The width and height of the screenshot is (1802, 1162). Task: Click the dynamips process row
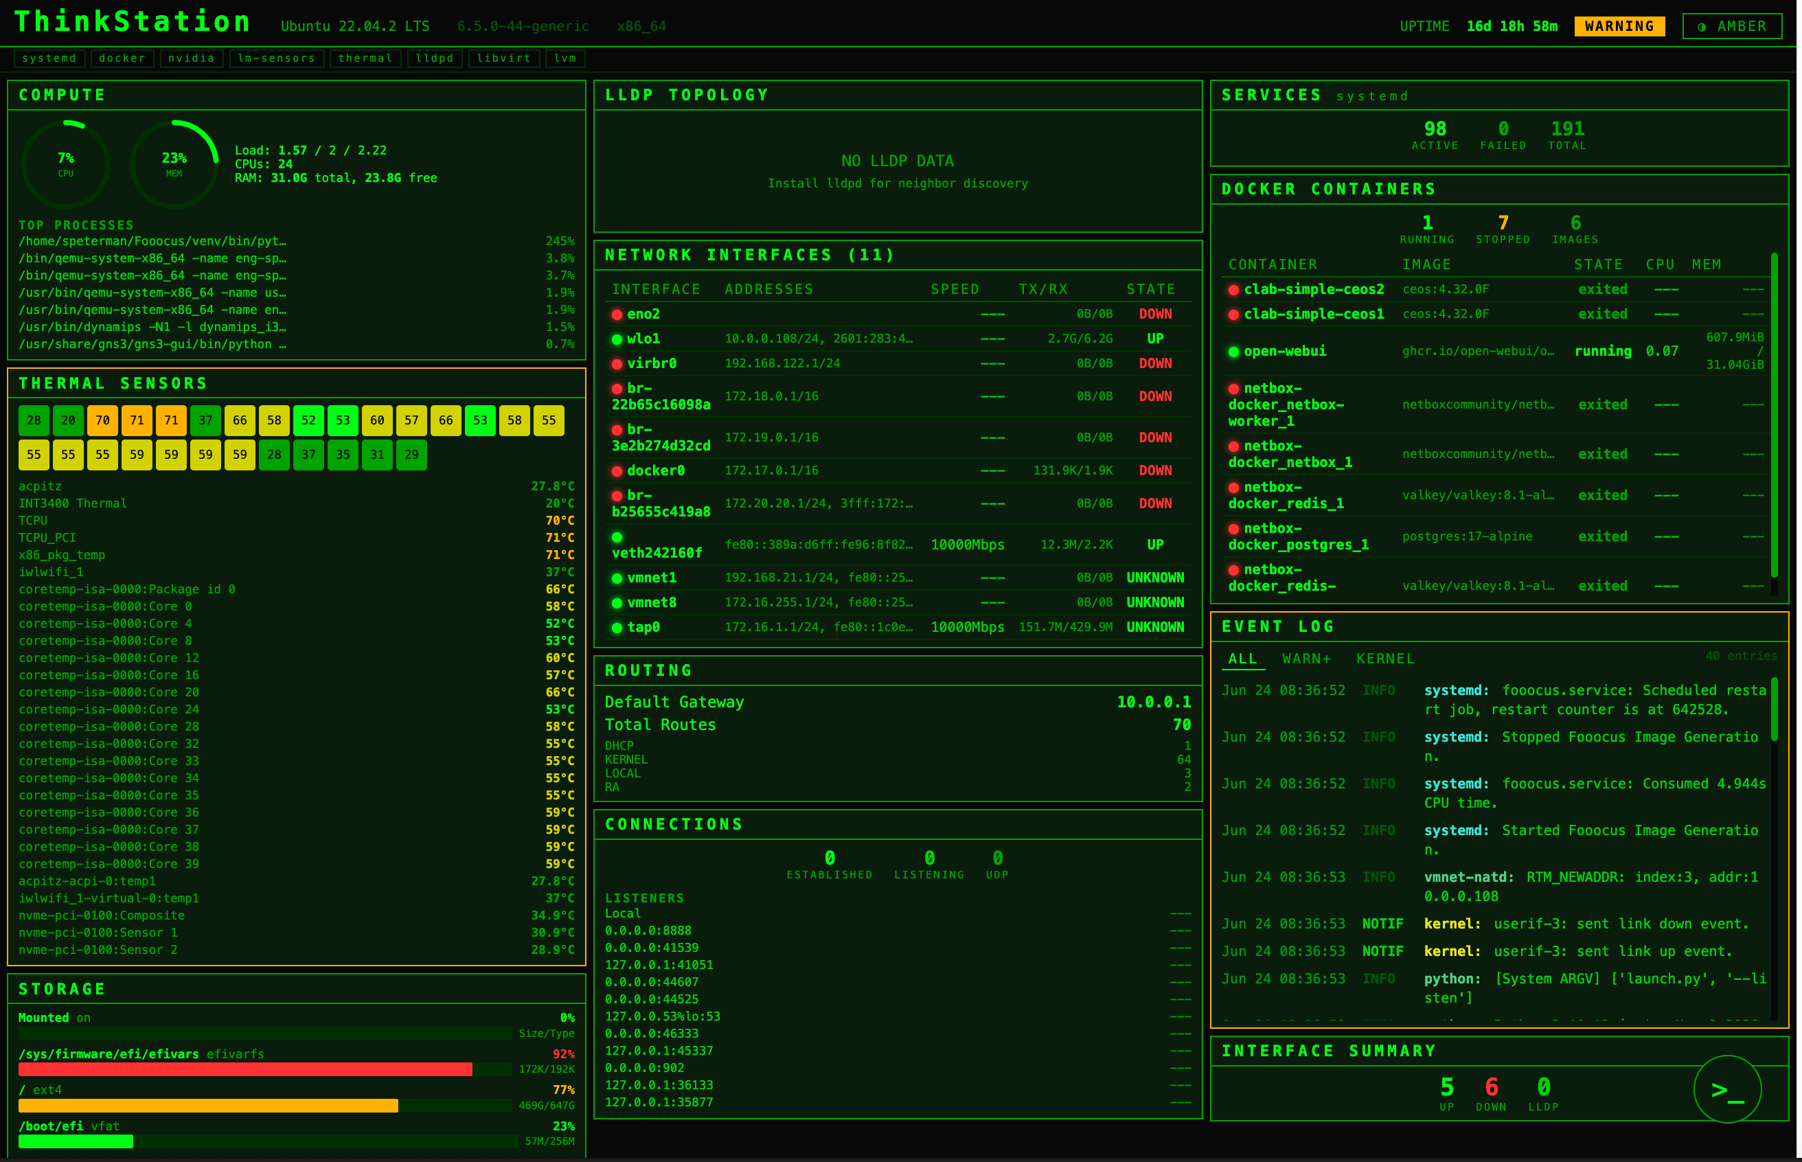(x=297, y=328)
